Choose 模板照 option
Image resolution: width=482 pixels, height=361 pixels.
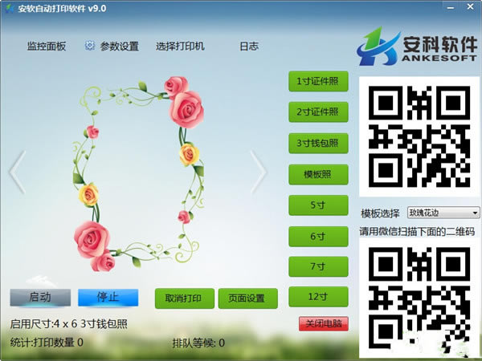[318, 174]
